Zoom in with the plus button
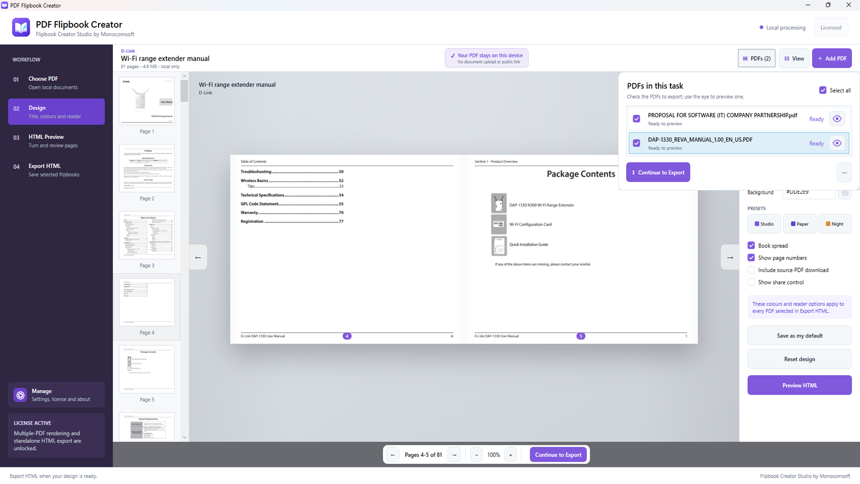 511,455
